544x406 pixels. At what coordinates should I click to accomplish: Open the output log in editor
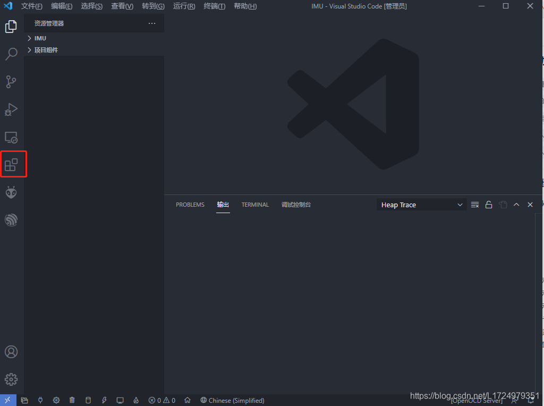(x=503, y=205)
